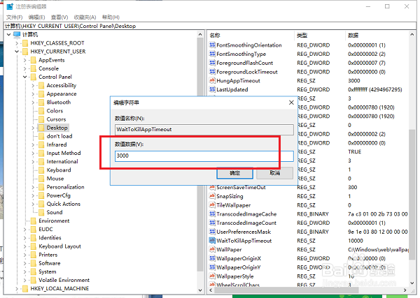Select the Keyboard key in tree
This screenshot has height=298, width=420.
[x=59, y=170]
